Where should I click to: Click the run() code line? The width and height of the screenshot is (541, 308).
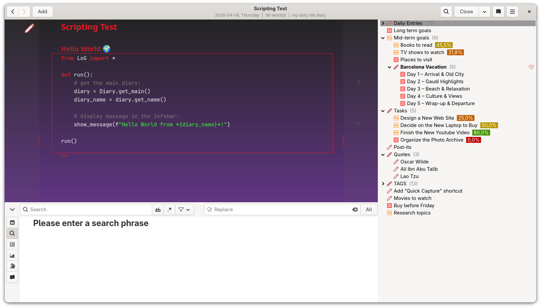click(x=69, y=141)
